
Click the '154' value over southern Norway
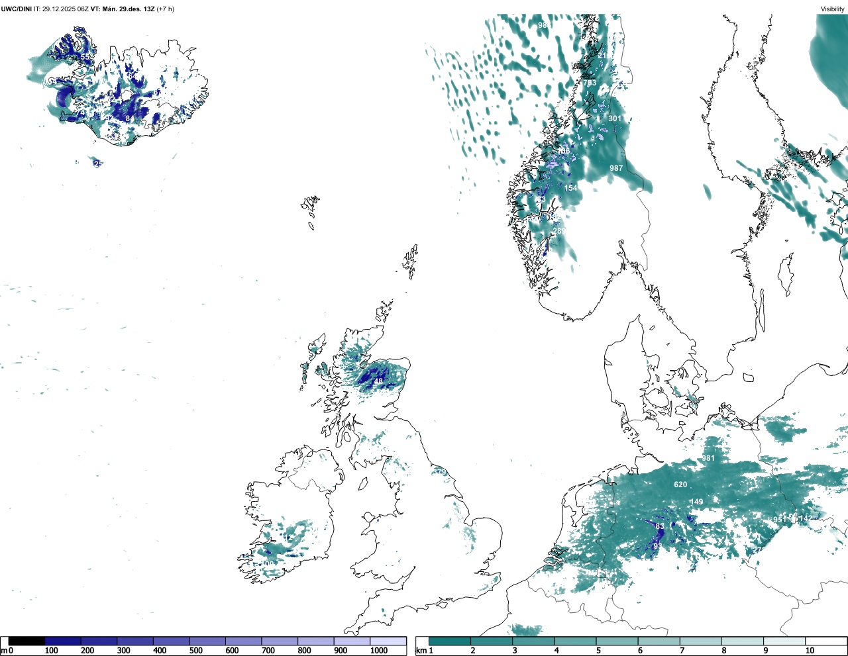[x=570, y=188]
